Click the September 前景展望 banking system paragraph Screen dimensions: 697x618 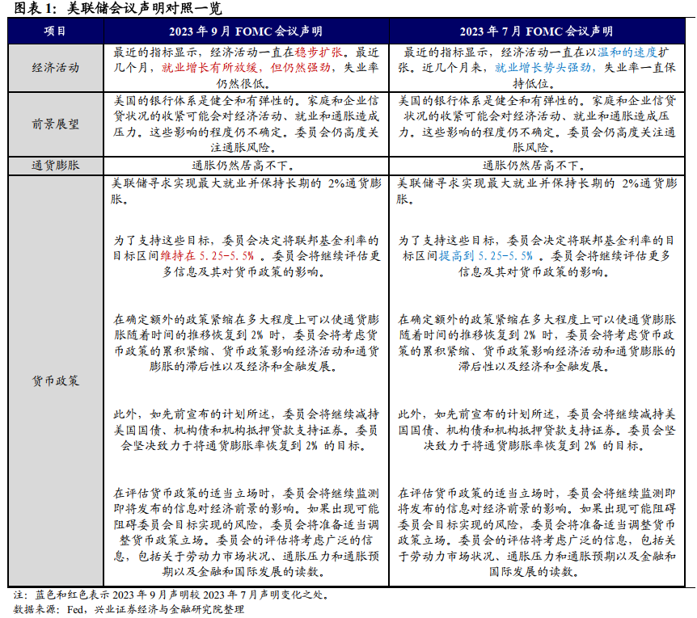(246, 124)
